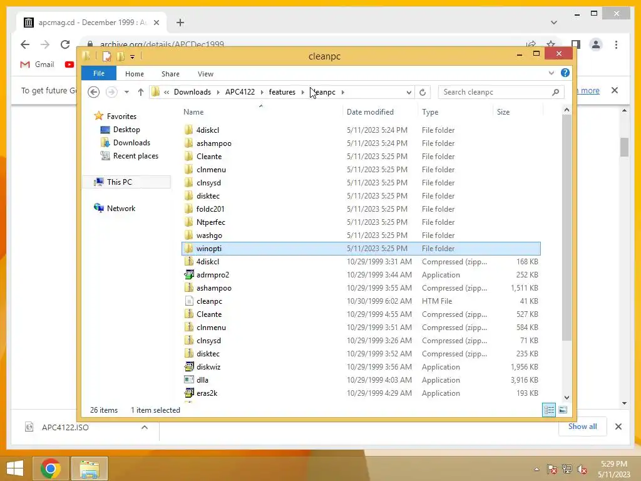Viewport: 641px width, 481px height.
Task: Close the Chrome downloads bar
Action: tap(618, 427)
